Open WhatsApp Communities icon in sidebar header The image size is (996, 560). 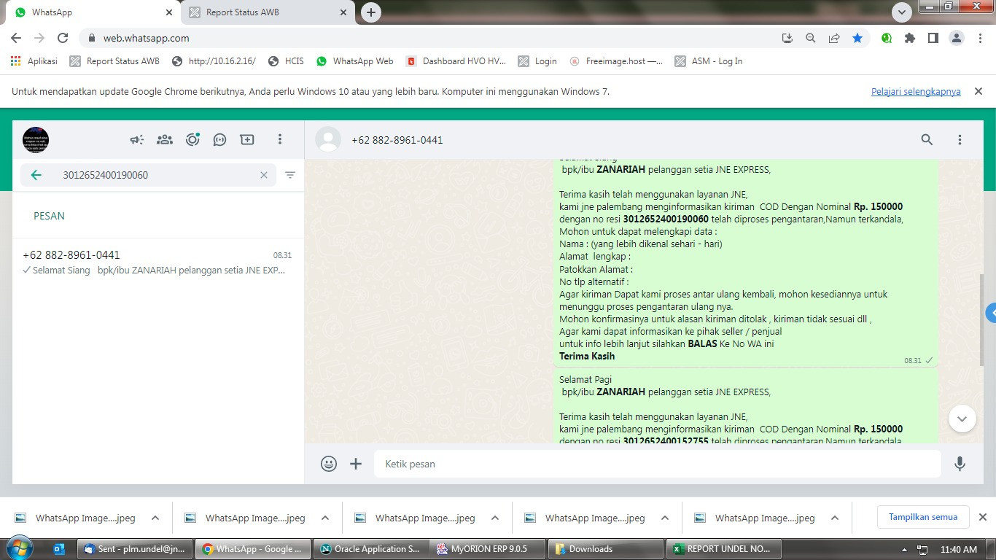[165, 139]
